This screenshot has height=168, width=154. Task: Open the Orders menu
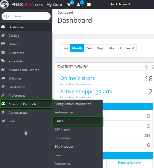tap(26, 44)
